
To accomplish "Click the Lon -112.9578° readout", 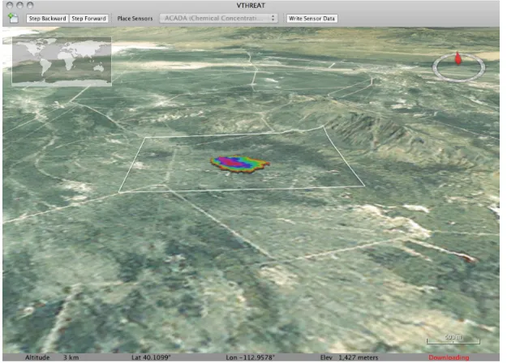I will 251,357.
